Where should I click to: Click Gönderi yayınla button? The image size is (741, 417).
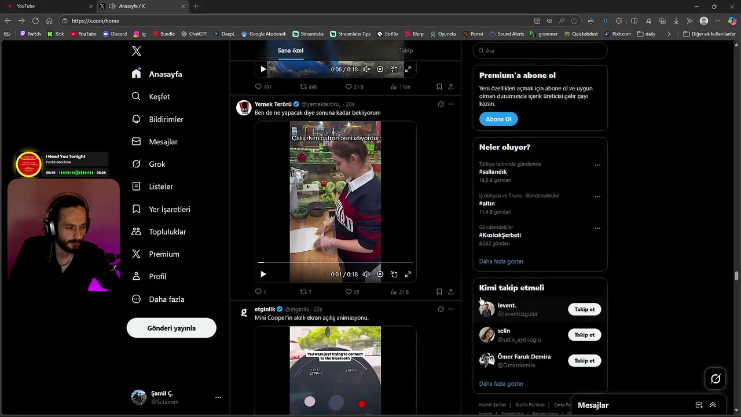pos(171,328)
